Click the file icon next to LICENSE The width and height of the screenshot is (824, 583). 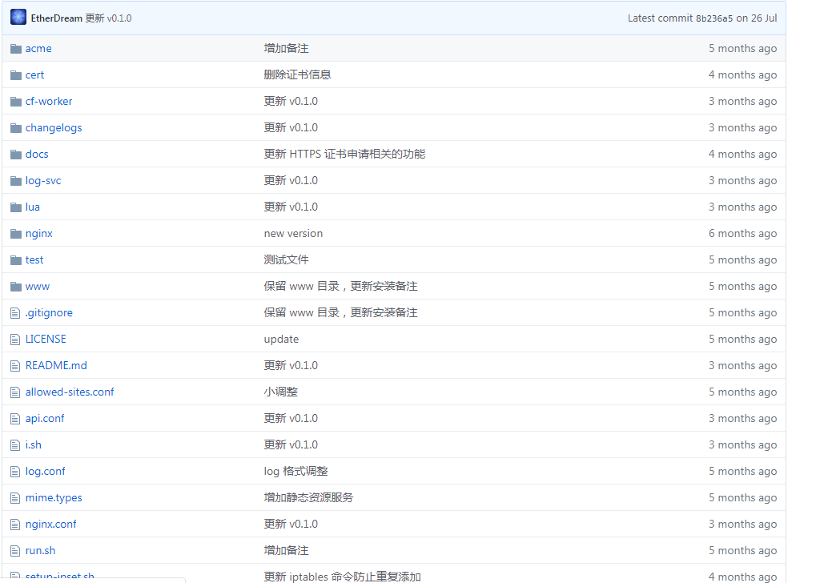tap(14, 339)
